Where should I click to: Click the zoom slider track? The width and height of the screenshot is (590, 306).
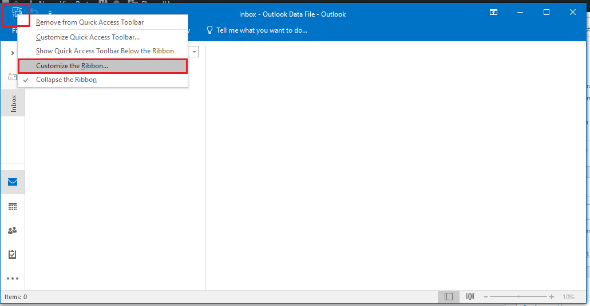pyautogui.click(x=518, y=297)
